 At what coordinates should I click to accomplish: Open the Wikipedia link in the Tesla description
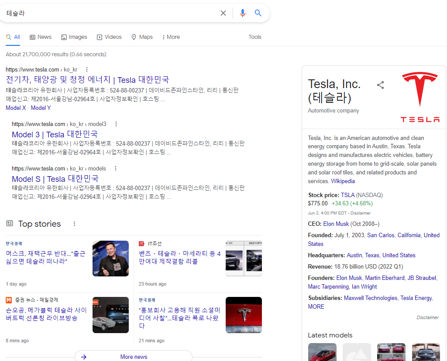343,181
